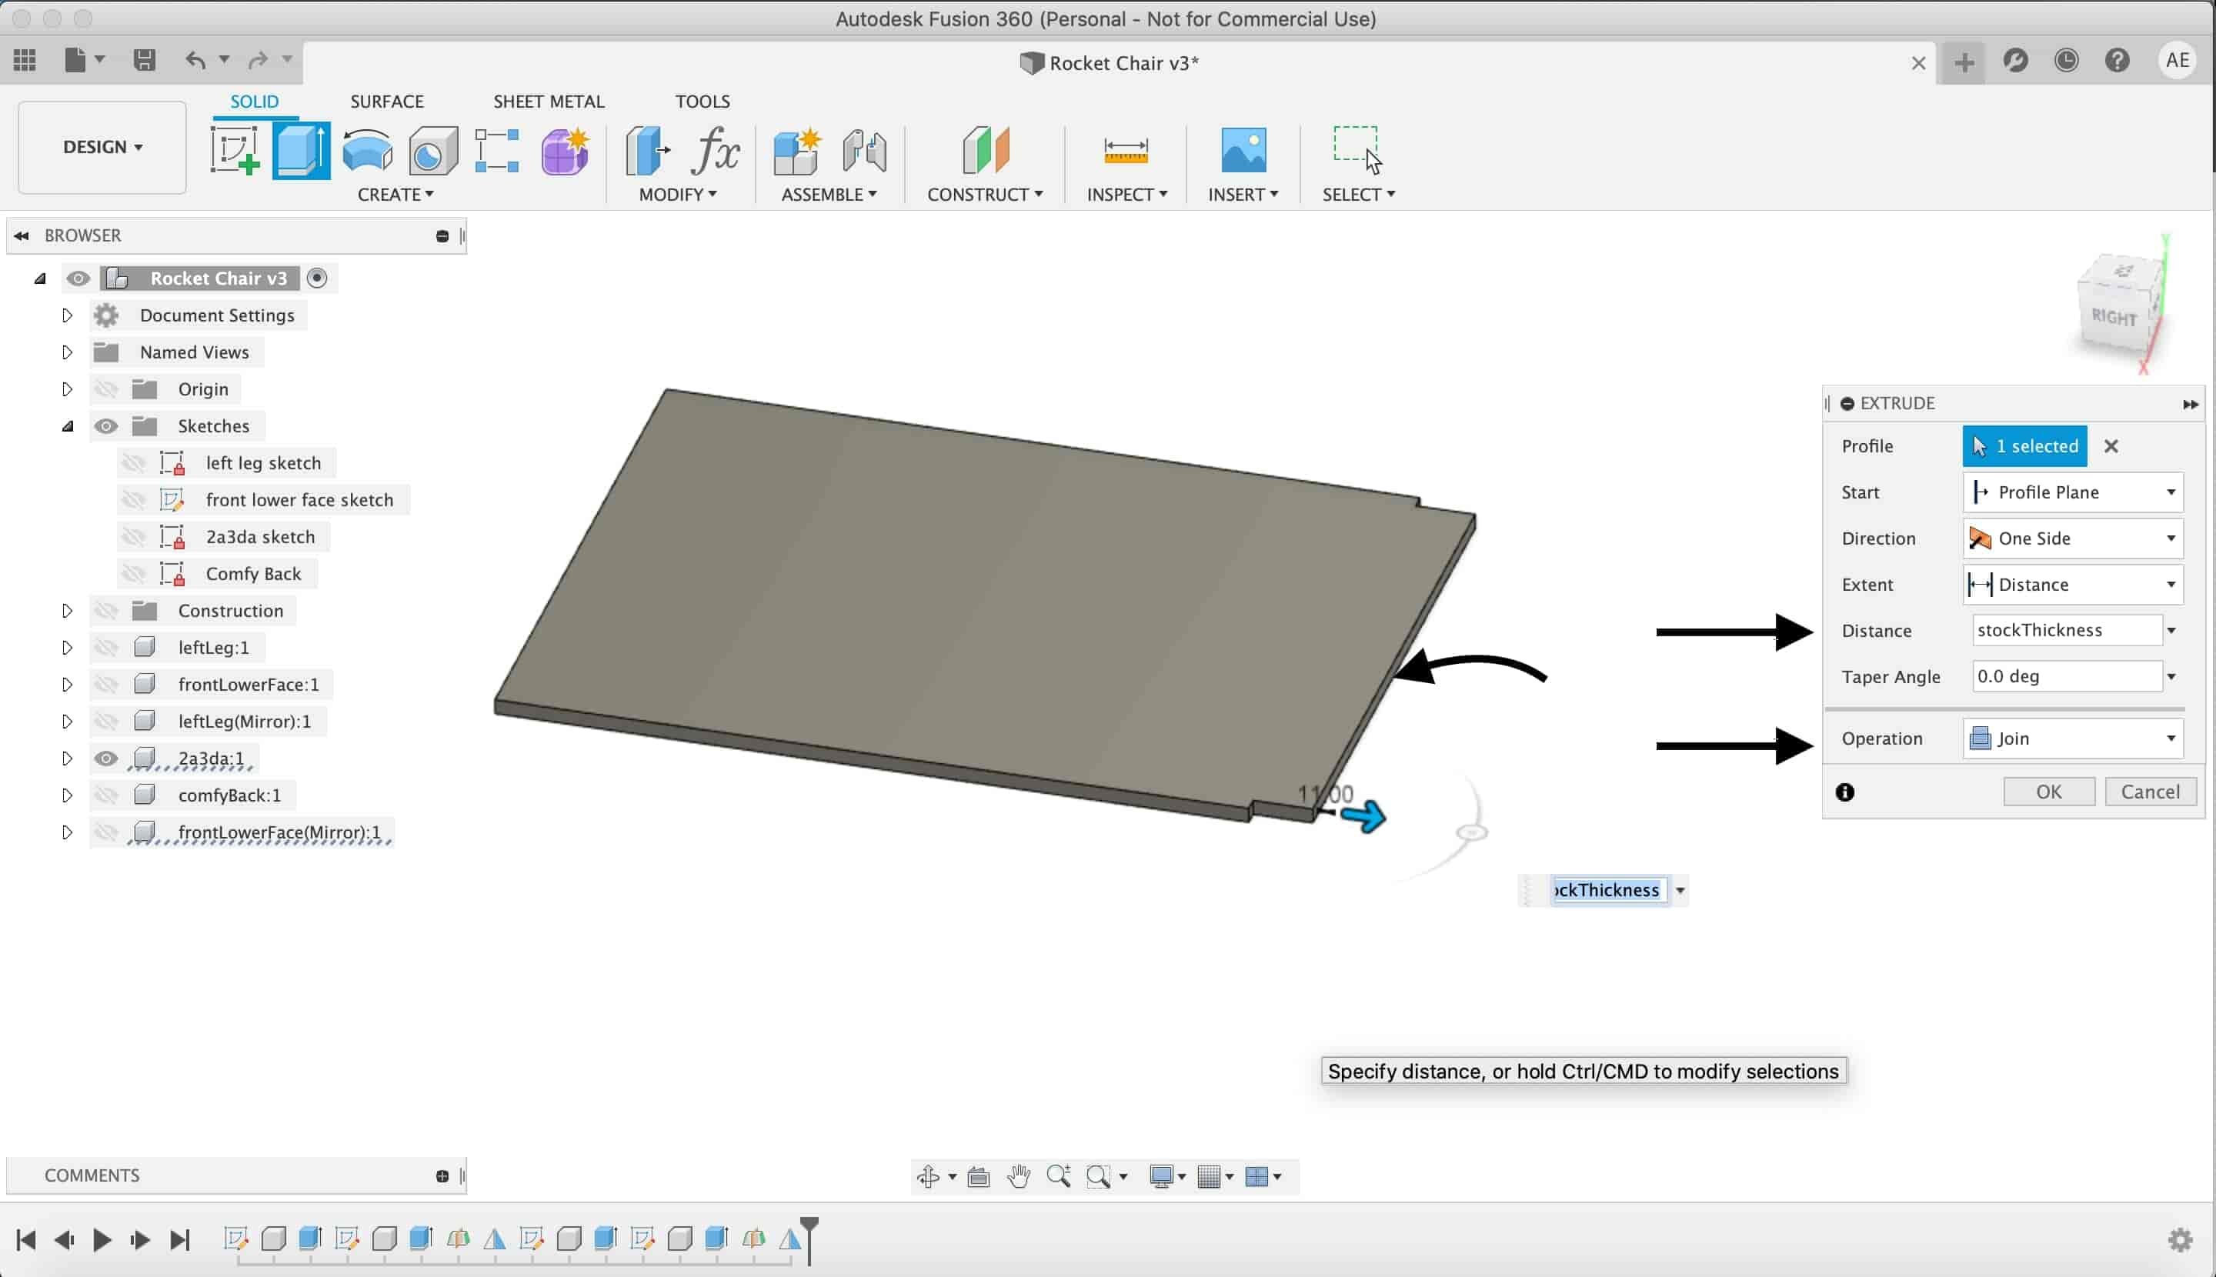Viewport: 2216px width, 1277px height.
Task: Click the job status clock icon
Action: tap(2066, 61)
